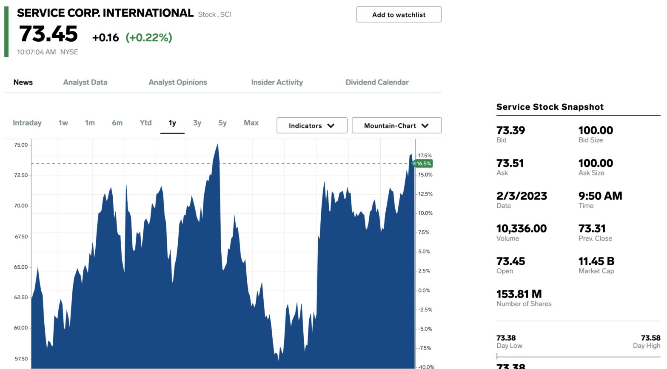Click the 153.81 M Number of Shares

[519, 294]
